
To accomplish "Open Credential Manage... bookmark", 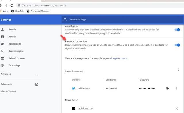I will [x=39, y=11].
